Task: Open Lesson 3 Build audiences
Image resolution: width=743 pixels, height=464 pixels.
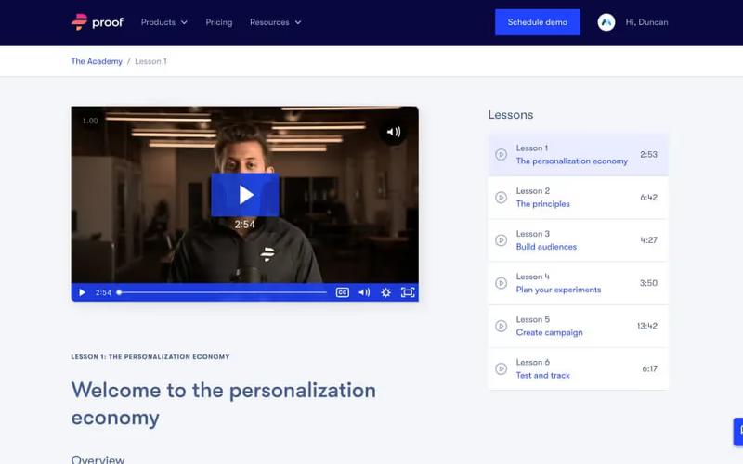Action: [578, 240]
